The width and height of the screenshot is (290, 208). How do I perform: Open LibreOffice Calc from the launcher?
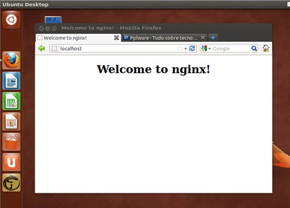pos(11,101)
